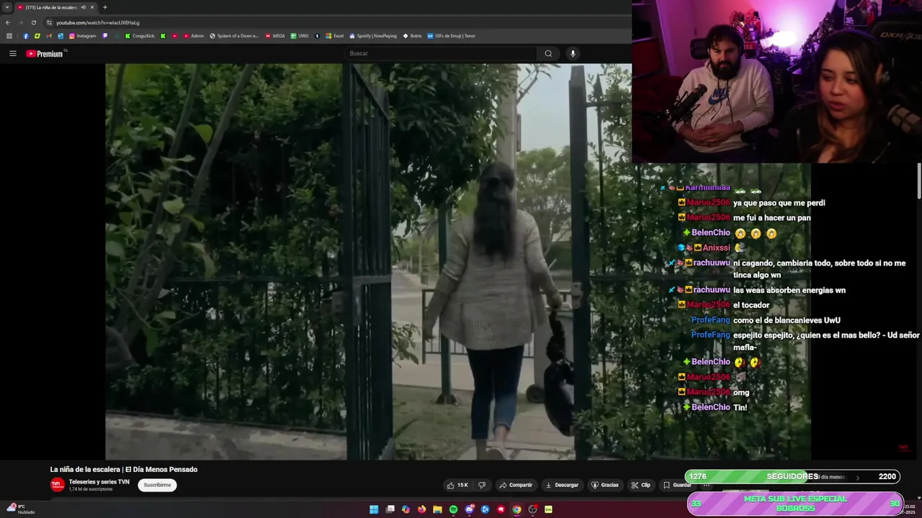Click ProfeFang's message 'como el de blancanieves UwU'
Viewport: 922px width, 518px height.
tap(787, 320)
